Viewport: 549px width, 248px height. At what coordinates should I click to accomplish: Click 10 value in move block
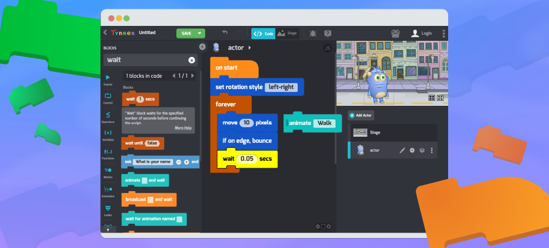pos(246,122)
